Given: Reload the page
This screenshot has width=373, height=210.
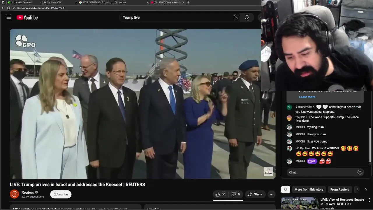Looking at the screenshot, I should click(8, 8).
